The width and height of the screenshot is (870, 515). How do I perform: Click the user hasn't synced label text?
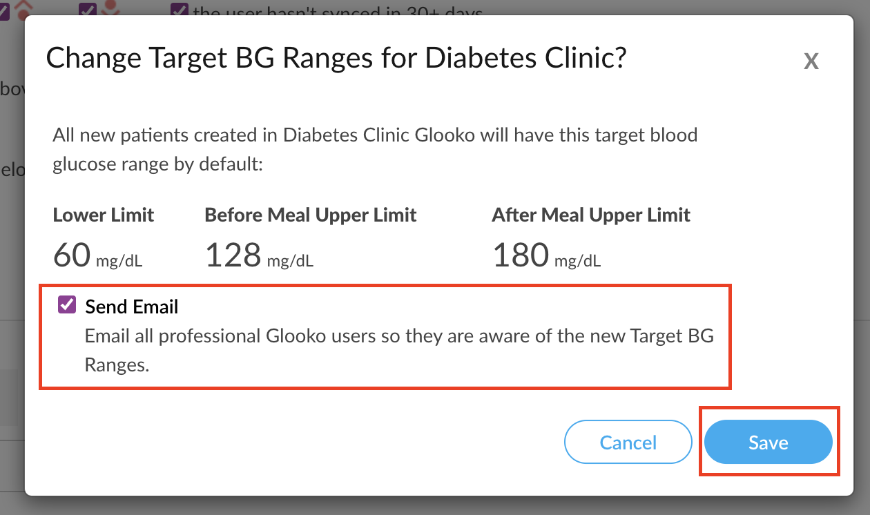[338, 12]
